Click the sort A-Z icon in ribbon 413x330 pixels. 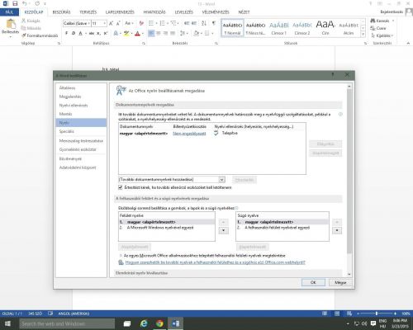click(x=204, y=23)
